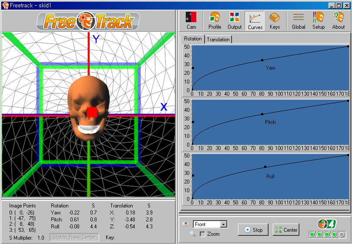Toggle the eye icon beside the view selector
Viewport: 352px width, 244px height.
[x=186, y=224]
